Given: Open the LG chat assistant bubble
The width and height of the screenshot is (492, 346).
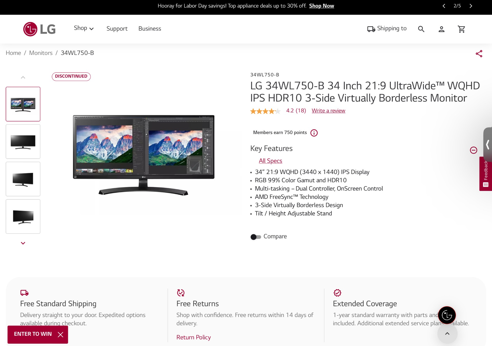Looking at the screenshot, I should [x=447, y=315].
